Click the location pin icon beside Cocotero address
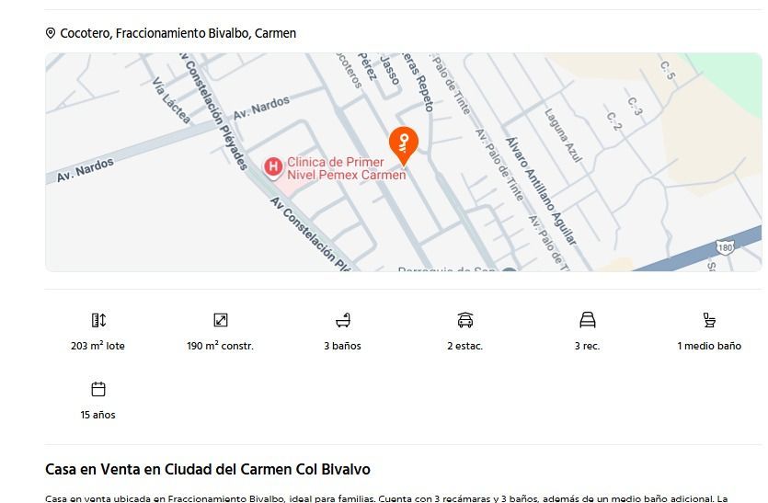The width and height of the screenshot is (768, 503). (x=51, y=33)
